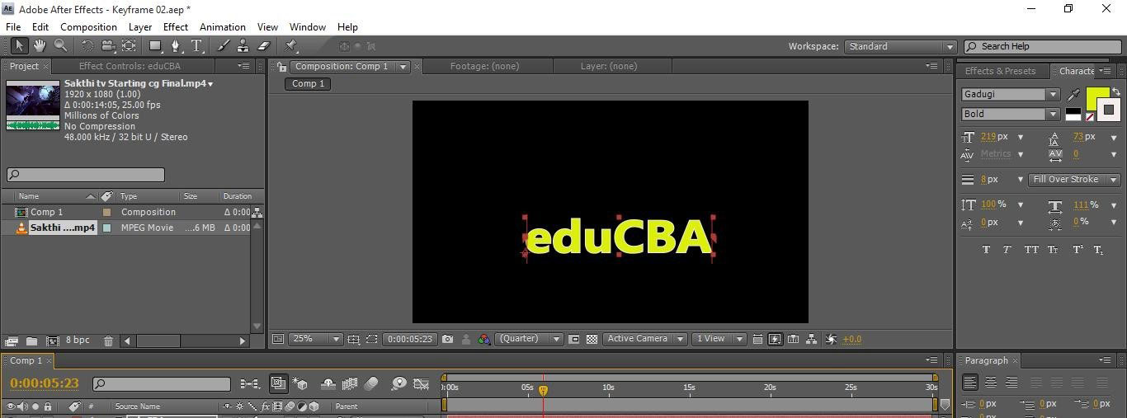Open the Workspace Standard dropdown
The width and height of the screenshot is (1127, 418).
[x=899, y=47]
